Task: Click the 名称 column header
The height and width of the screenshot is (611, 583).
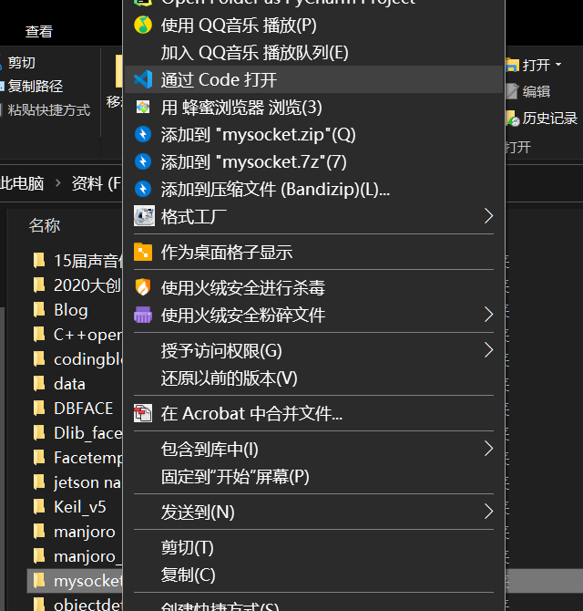Action: point(45,225)
